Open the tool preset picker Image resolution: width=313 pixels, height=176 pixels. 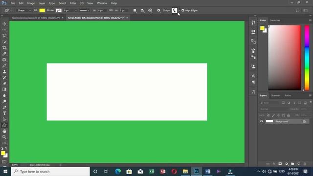8,10
